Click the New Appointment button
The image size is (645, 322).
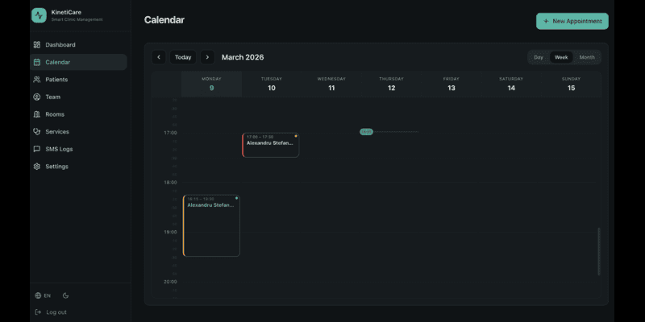click(x=572, y=21)
